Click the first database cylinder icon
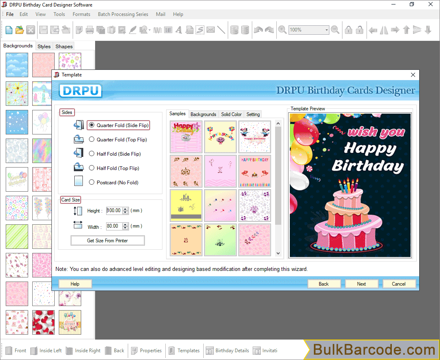 pyautogui.click(x=234, y=30)
